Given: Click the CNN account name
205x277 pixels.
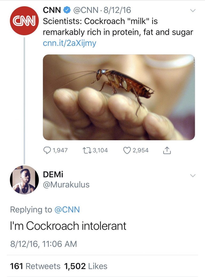Looking at the screenshot, I should 52,10.
